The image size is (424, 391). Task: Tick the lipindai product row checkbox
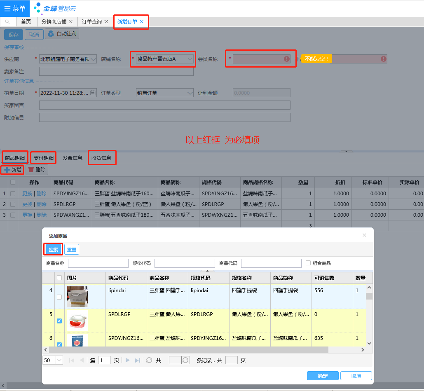pyautogui.click(x=59, y=297)
